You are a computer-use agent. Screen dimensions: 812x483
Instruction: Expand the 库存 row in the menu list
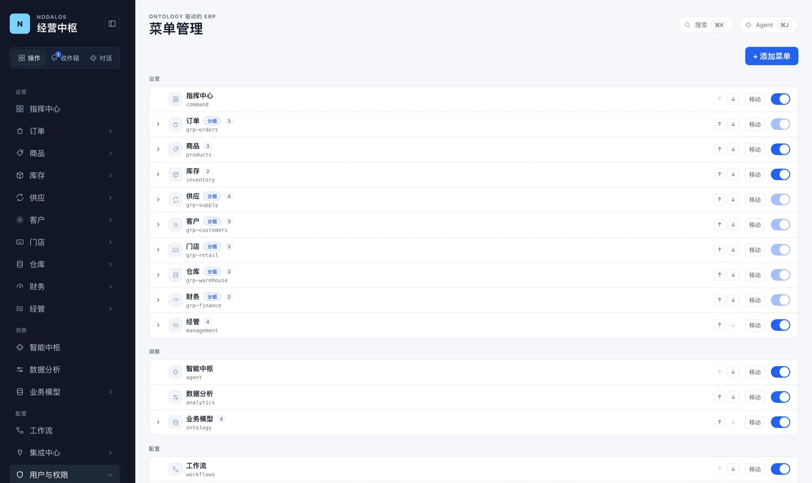click(x=158, y=174)
